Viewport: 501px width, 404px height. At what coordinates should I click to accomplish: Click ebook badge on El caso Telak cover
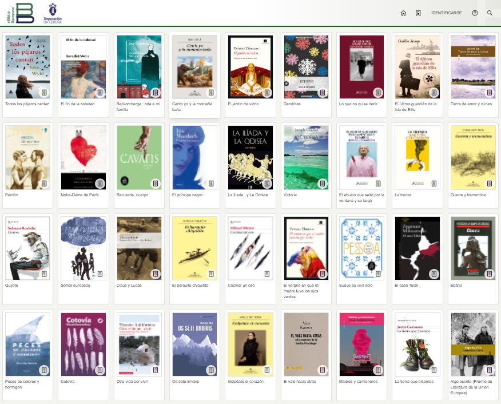pyautogui.click(x=434, y=274)
